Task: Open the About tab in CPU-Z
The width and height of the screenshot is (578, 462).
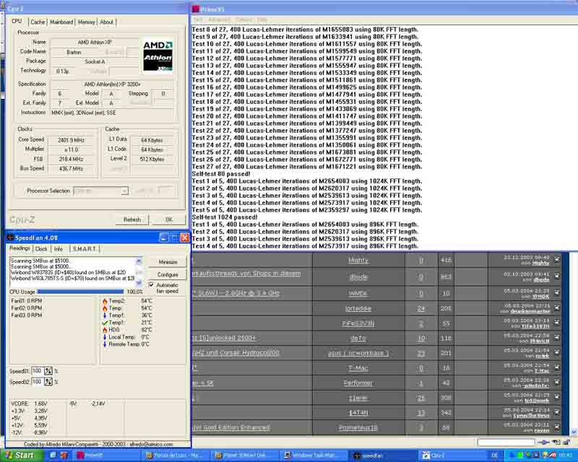Action: point(107,22)
